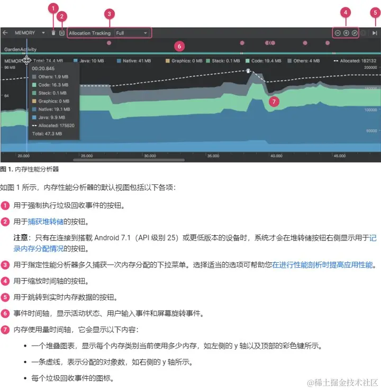Viewport: 381px width, 390px height.
Task: Click the 30.000 time axis label
Action: tap(150, 156)
